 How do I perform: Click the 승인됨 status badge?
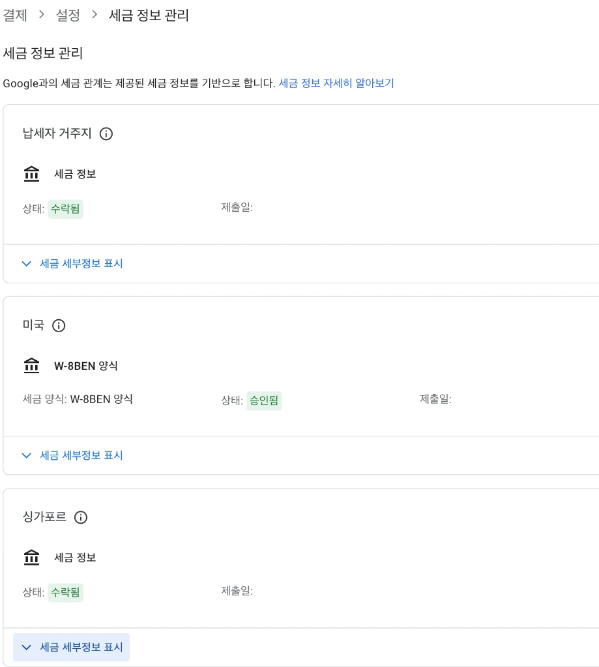pyautogui.click(x=265, y=400)
